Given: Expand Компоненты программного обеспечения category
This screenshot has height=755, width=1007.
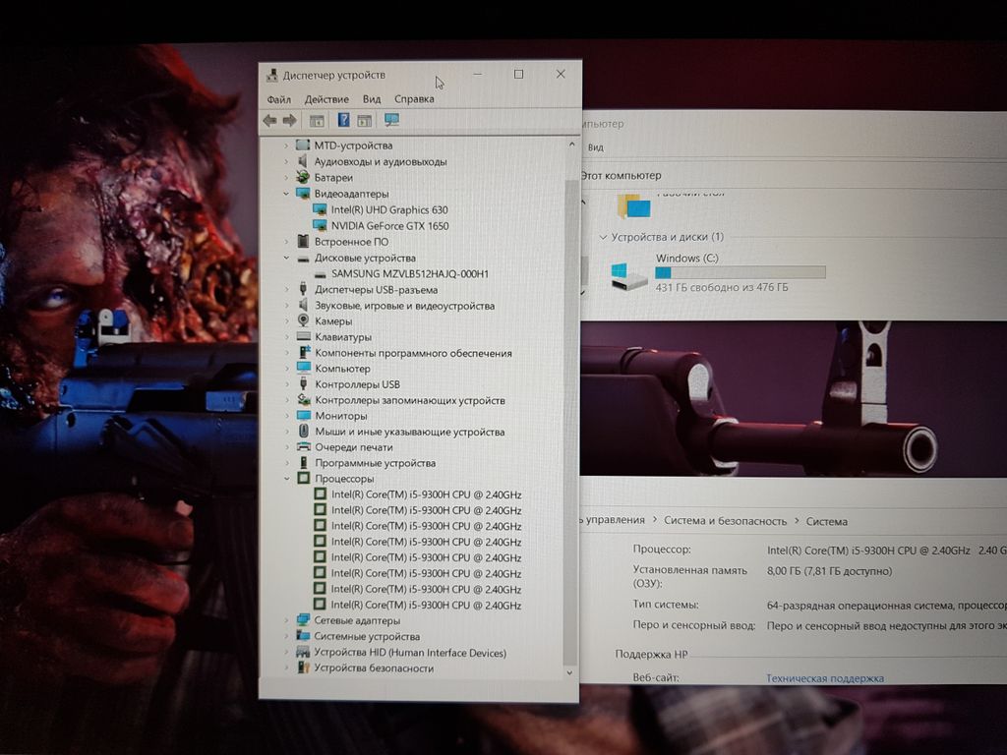Looking at the screenshot, I should coord(286,353).
